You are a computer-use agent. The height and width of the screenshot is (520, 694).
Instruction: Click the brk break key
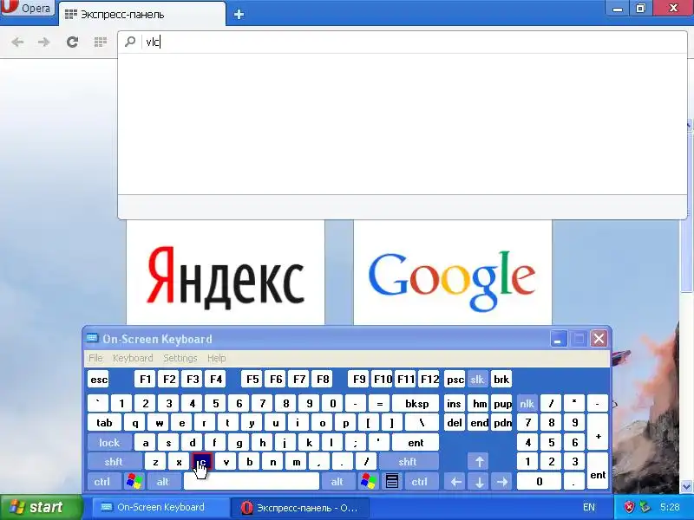(x=501, y=380)
